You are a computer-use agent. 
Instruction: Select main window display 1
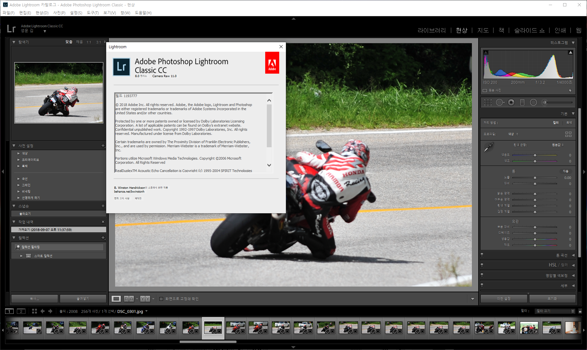point(10,311)
